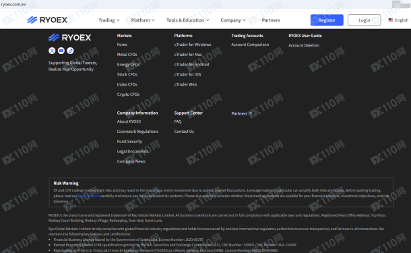Viewport: 411px width, 253px height.
Task: Click the Company Information heading
Action: pos(137,113)
